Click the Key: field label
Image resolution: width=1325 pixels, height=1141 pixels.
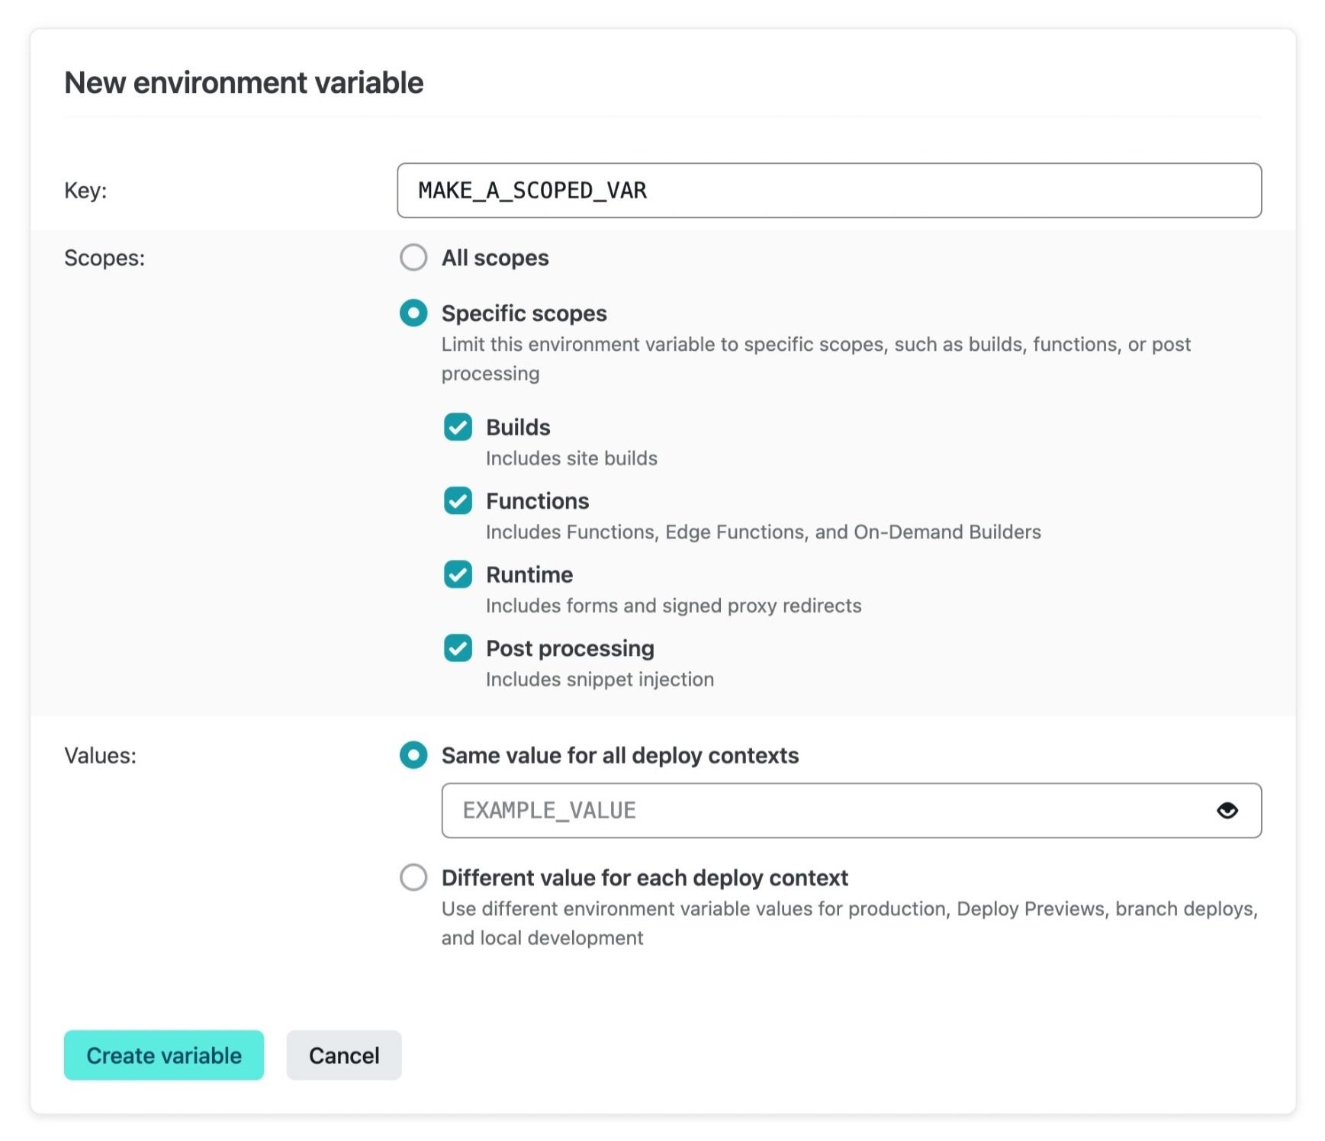85,191
